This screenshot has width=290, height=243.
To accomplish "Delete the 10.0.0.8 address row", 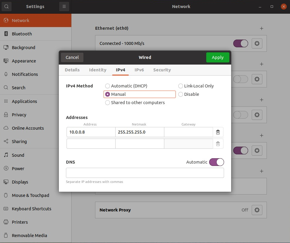I will (218, 132).
